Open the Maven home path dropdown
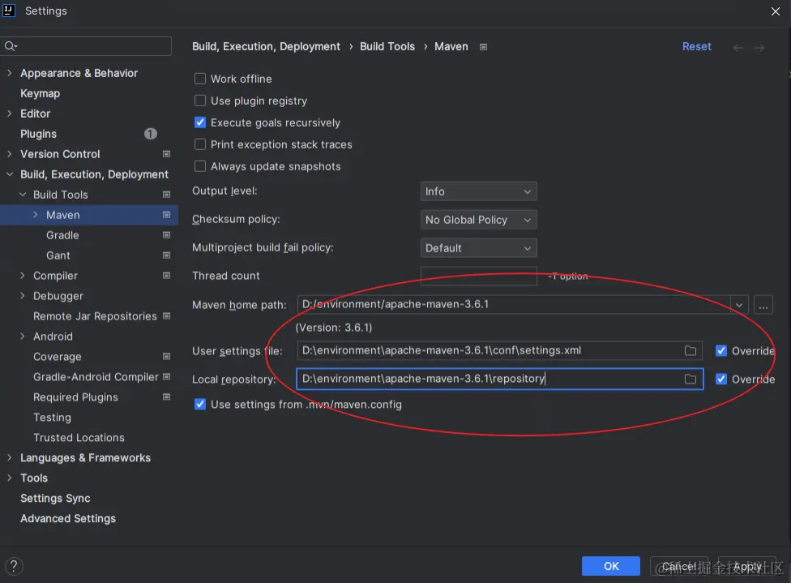 738,305
